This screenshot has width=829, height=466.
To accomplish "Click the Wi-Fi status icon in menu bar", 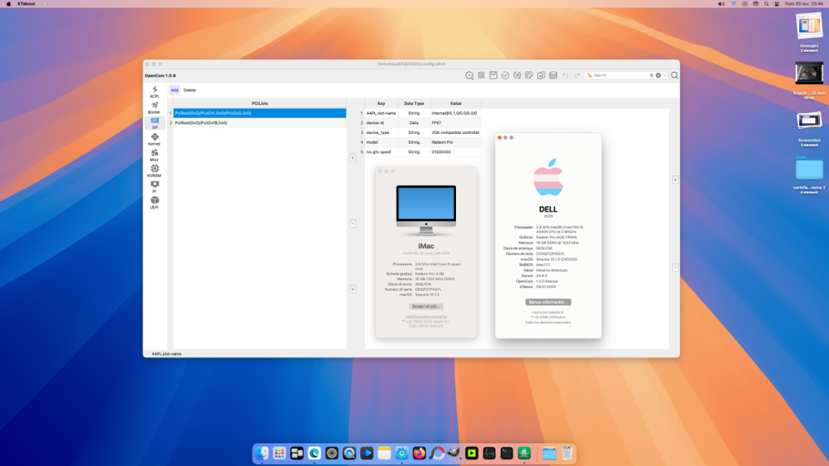I will coord(733,3).
